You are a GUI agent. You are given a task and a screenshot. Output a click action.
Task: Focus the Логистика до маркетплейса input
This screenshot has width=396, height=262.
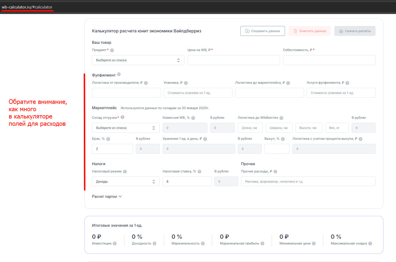[270, 93]
